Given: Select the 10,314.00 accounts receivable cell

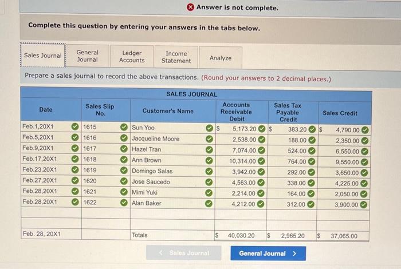Looking at the screenshot, I should (241, 161).
